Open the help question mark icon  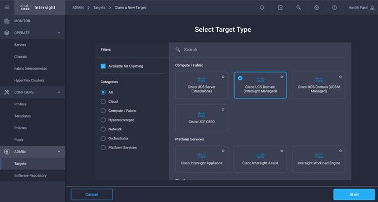[334, 8]
